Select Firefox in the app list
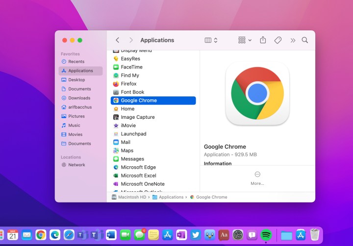This screenshot has width=353, height=246. (153, 84)
